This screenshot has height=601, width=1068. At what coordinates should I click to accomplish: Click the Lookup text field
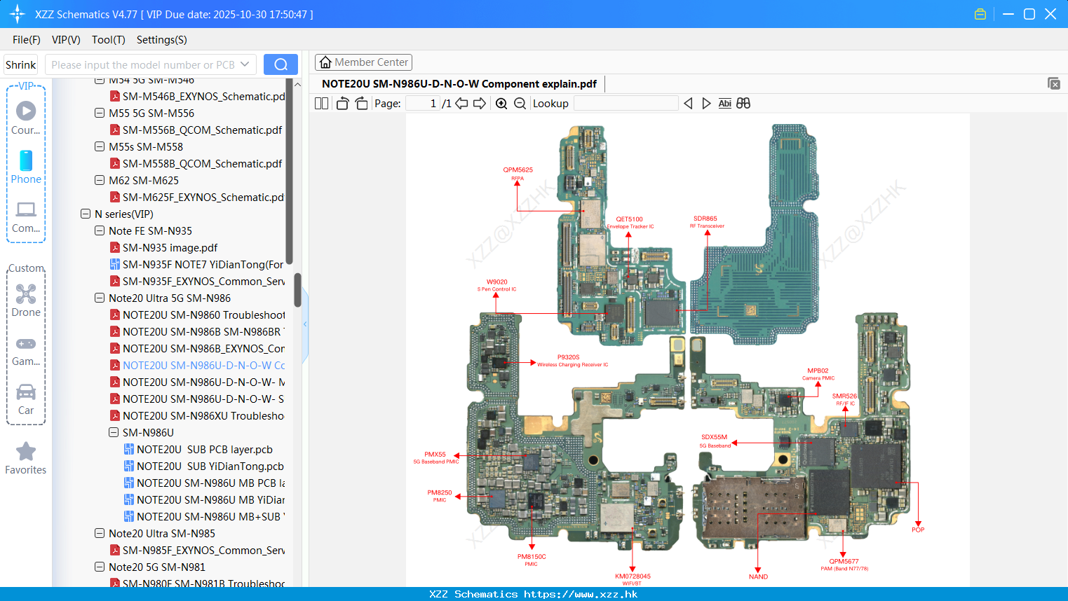tap(626, 103)
